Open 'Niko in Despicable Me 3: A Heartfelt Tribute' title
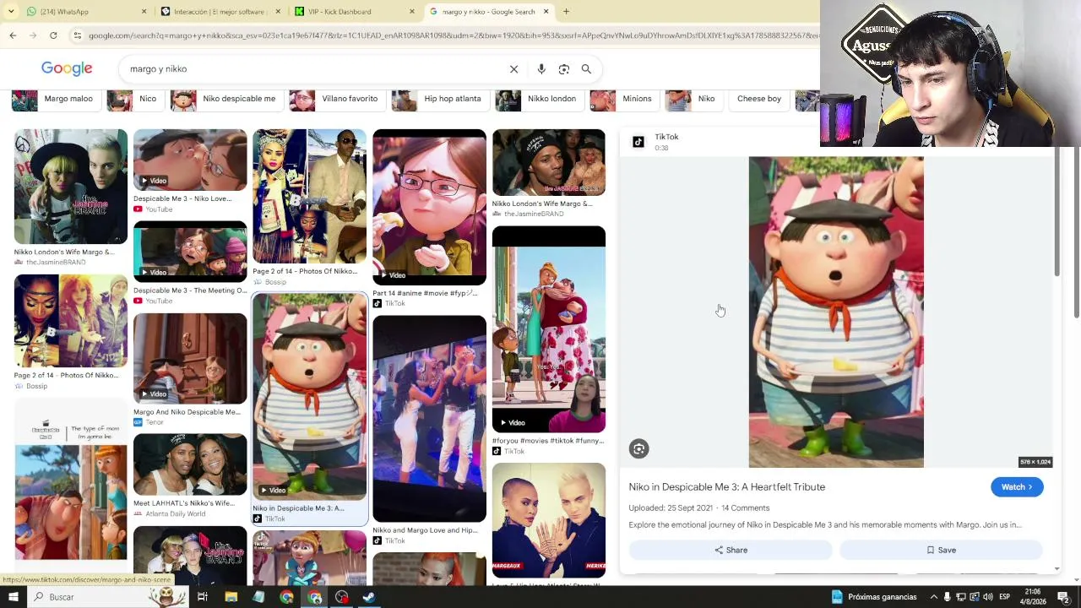 pos(727,487)
